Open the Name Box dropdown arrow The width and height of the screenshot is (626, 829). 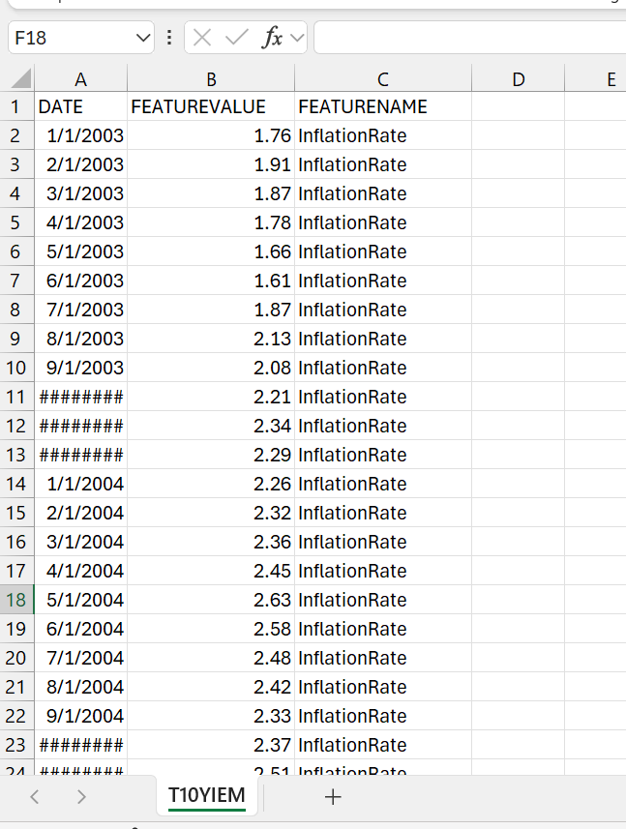[143, 38]
